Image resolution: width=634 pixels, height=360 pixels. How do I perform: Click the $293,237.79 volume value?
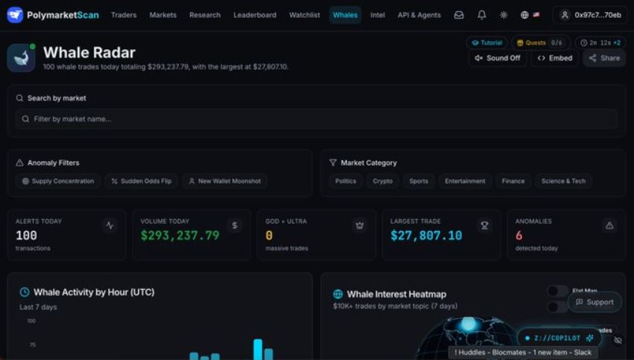(x=180, y=235)
